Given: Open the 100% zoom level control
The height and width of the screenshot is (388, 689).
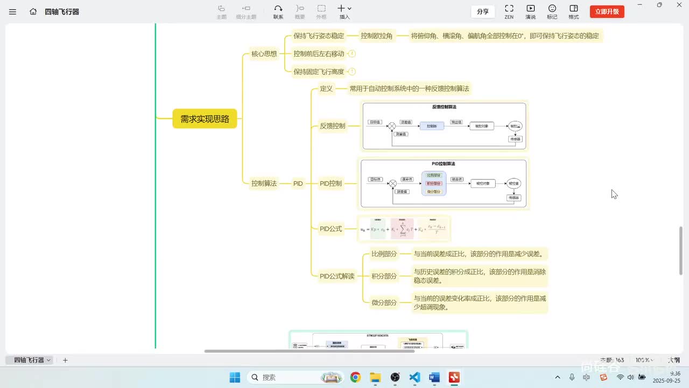Looking at the screenshot, I should pos(645,360).
